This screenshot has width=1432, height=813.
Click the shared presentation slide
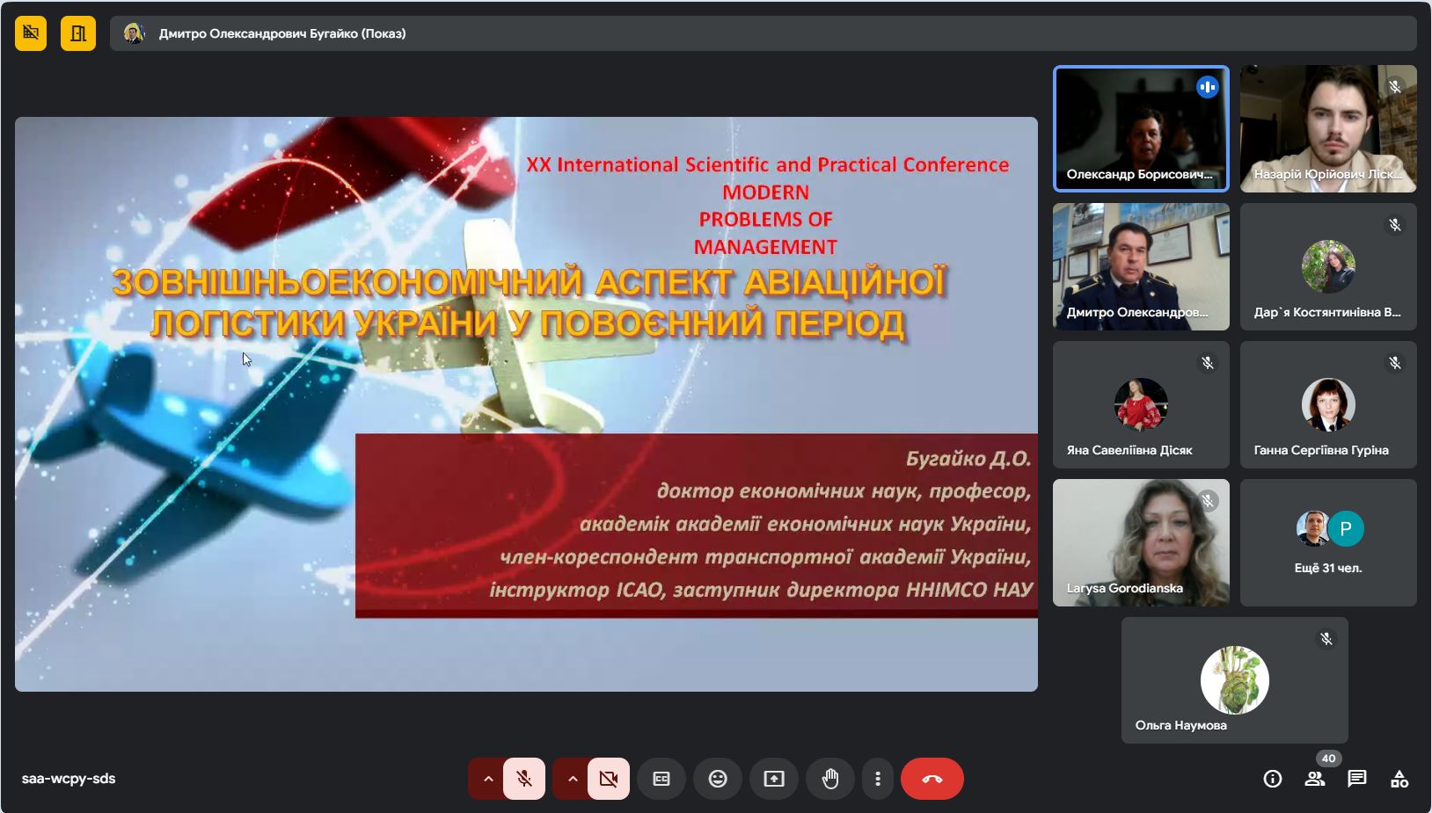click(x=526, y=404)
